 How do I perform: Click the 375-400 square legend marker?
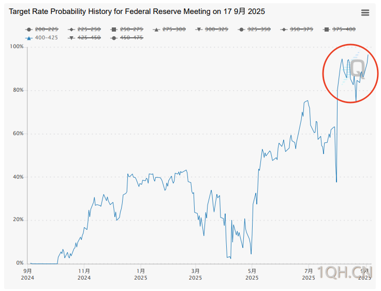pyautogui.click(x=327, y=30)
